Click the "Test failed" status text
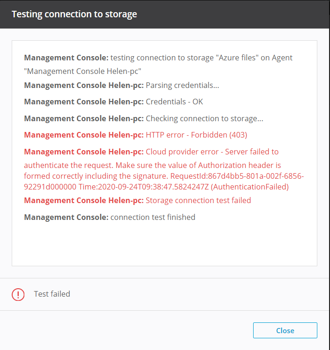 point(52,294)
